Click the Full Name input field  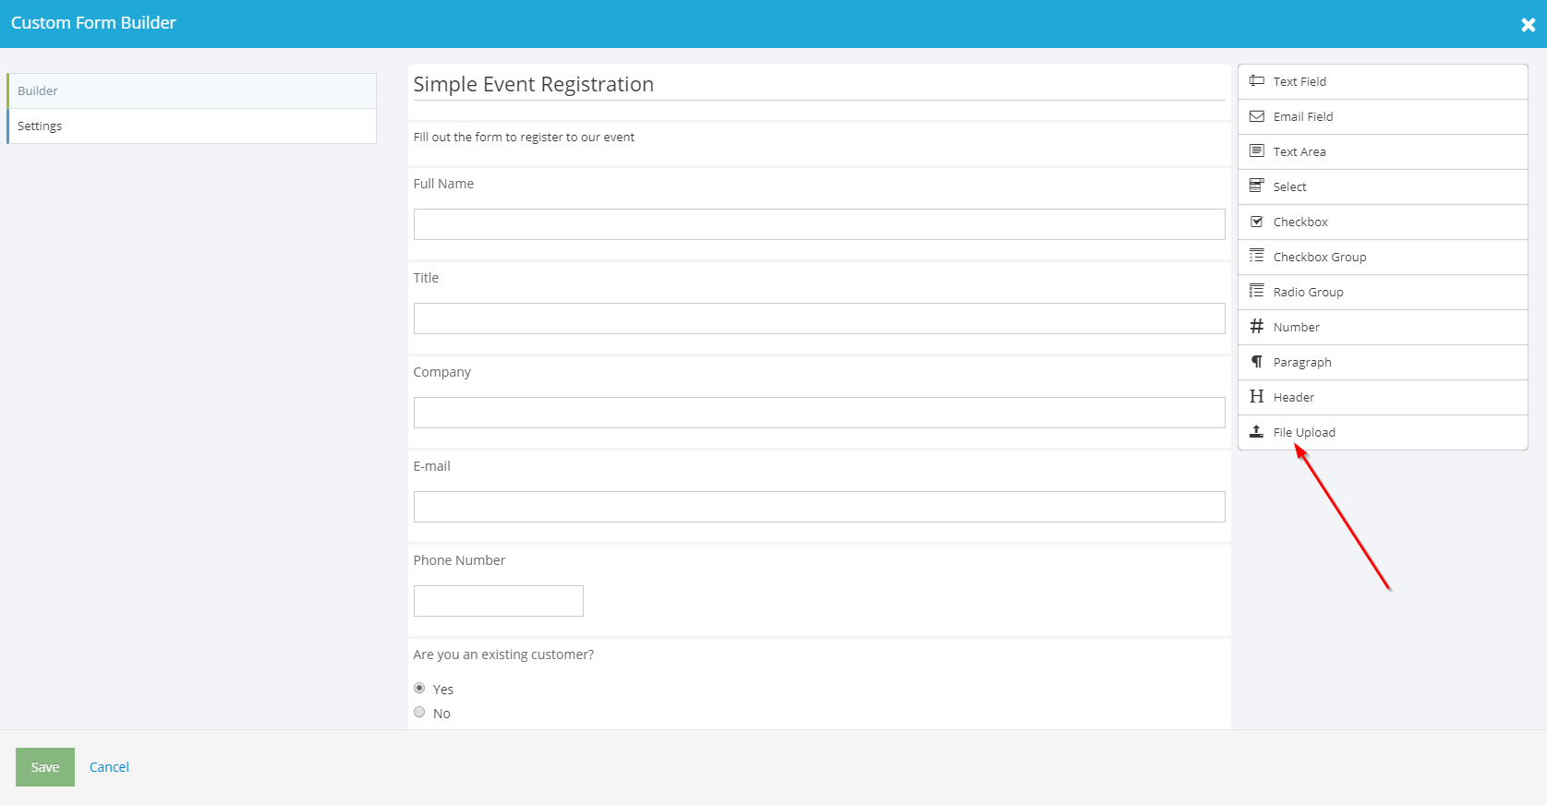819,224
